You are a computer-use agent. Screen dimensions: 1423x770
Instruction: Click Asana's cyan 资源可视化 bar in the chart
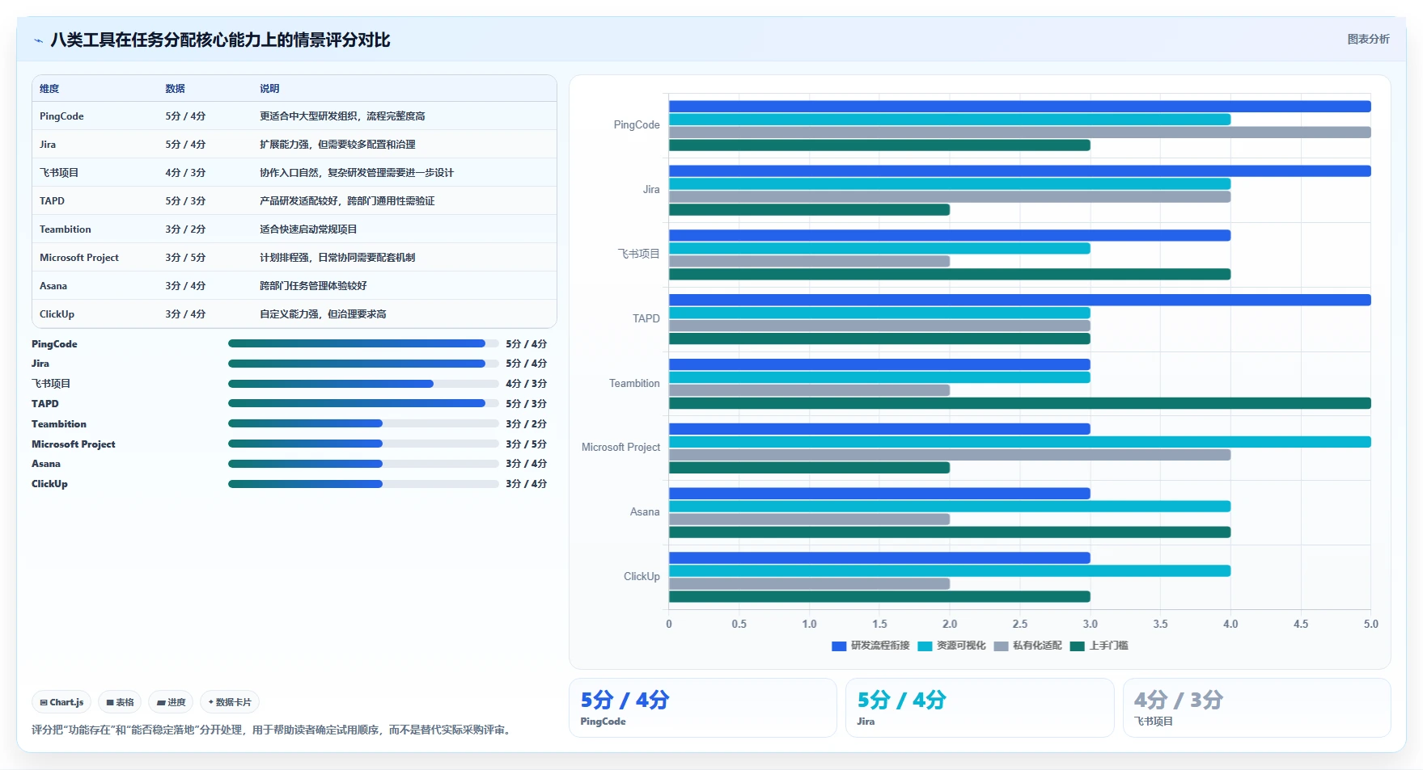click(950, 507)
